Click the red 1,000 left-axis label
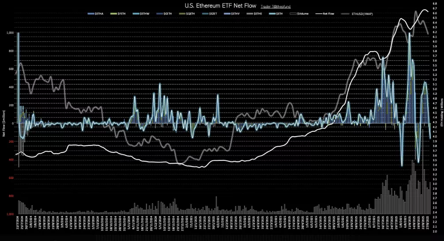 click(x=10, y=214)
